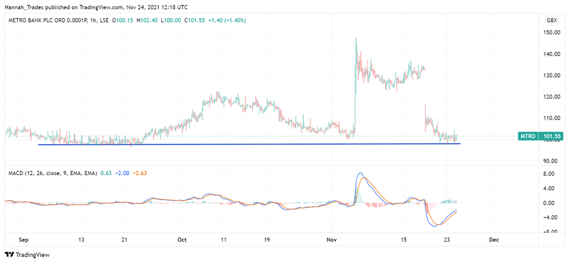Click the Nov label on time axis
Image resolution: width=570 pixels, height=263 pixels.
tap(331, 240)
